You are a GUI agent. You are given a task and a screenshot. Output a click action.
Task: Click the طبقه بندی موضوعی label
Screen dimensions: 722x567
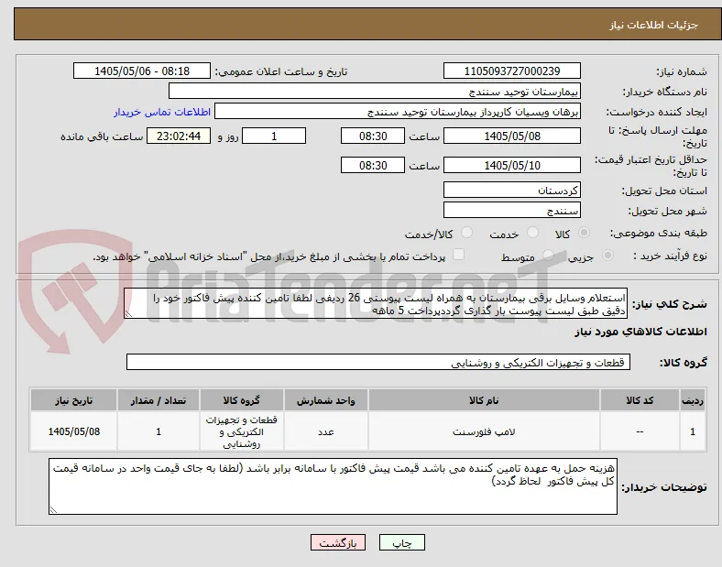tap(659, 234)
